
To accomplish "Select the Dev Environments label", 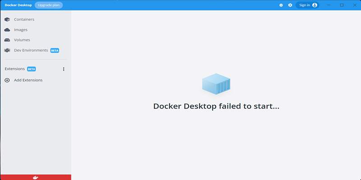I will 31,50.
